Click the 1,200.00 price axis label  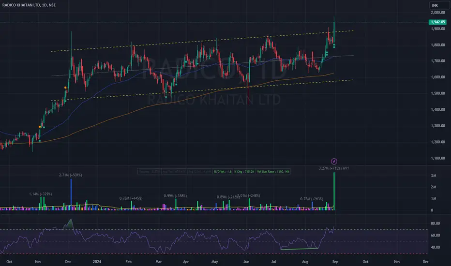(x=438, y=142)
